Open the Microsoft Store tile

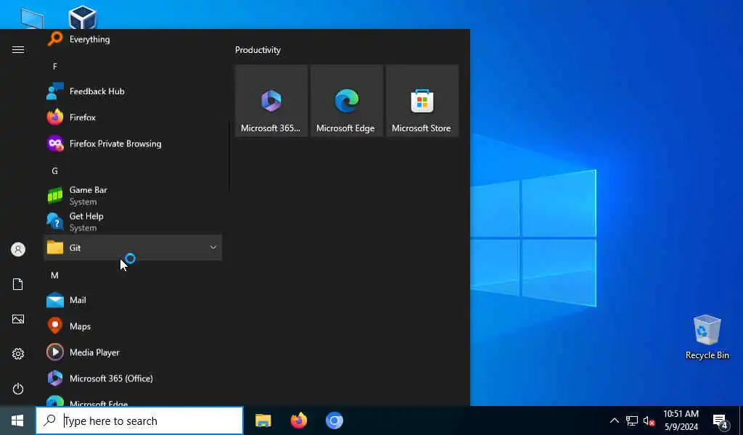click(422, 101)
